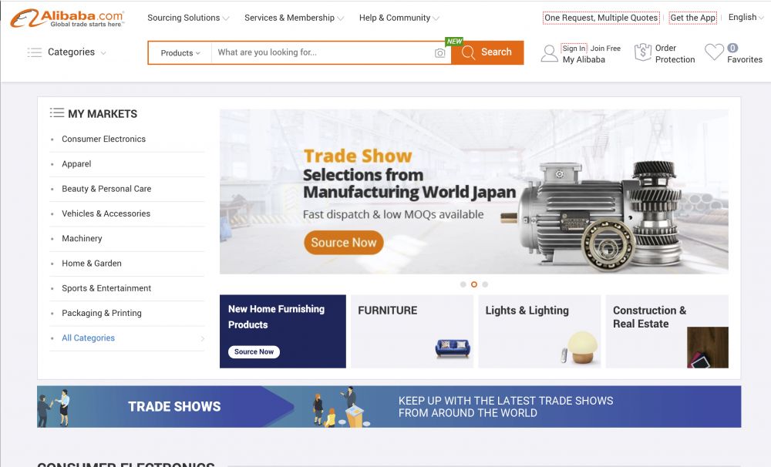Click Source Now on Trade Show banner
The height and width of the screenshot is (467, 771).
click(x=344, y=242)
